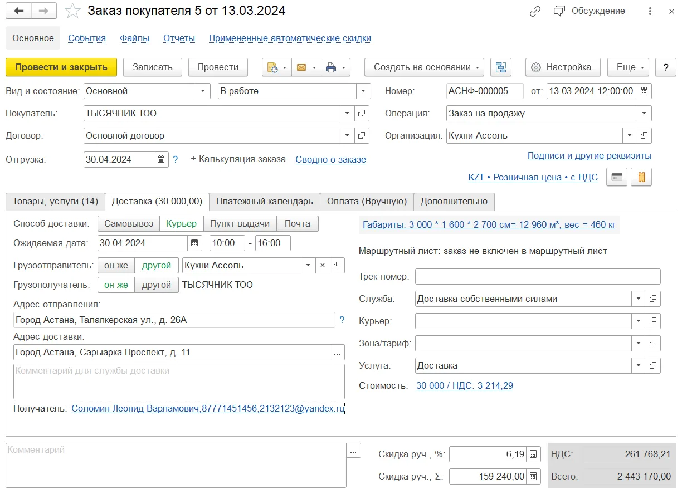Switch to Платежный календарь tab

pos(265,202)
